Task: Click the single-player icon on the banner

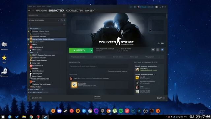Action: [x=159, y=43]
